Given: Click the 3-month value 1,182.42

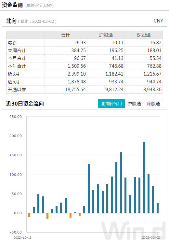Looking at the screenshot, I should pos(114,74).
